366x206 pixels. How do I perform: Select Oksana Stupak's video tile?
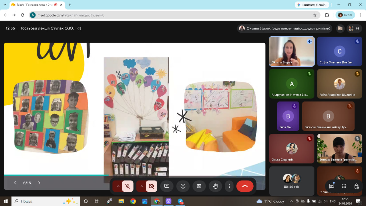coord(292,51)
